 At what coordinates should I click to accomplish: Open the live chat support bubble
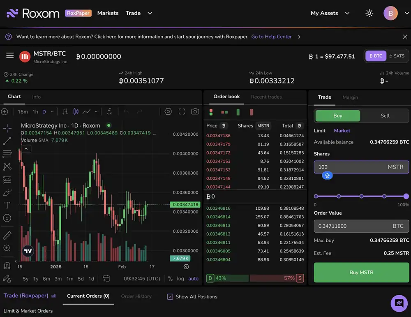(x=399, y=303)
